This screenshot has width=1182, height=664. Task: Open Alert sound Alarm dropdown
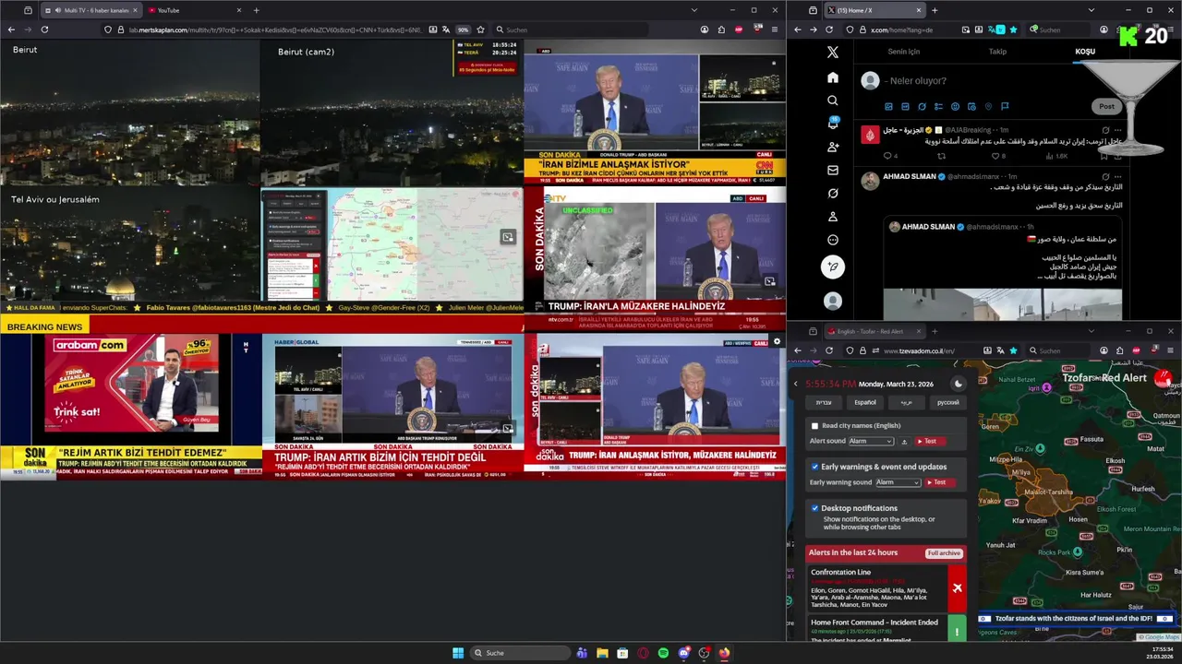[871, 442]
